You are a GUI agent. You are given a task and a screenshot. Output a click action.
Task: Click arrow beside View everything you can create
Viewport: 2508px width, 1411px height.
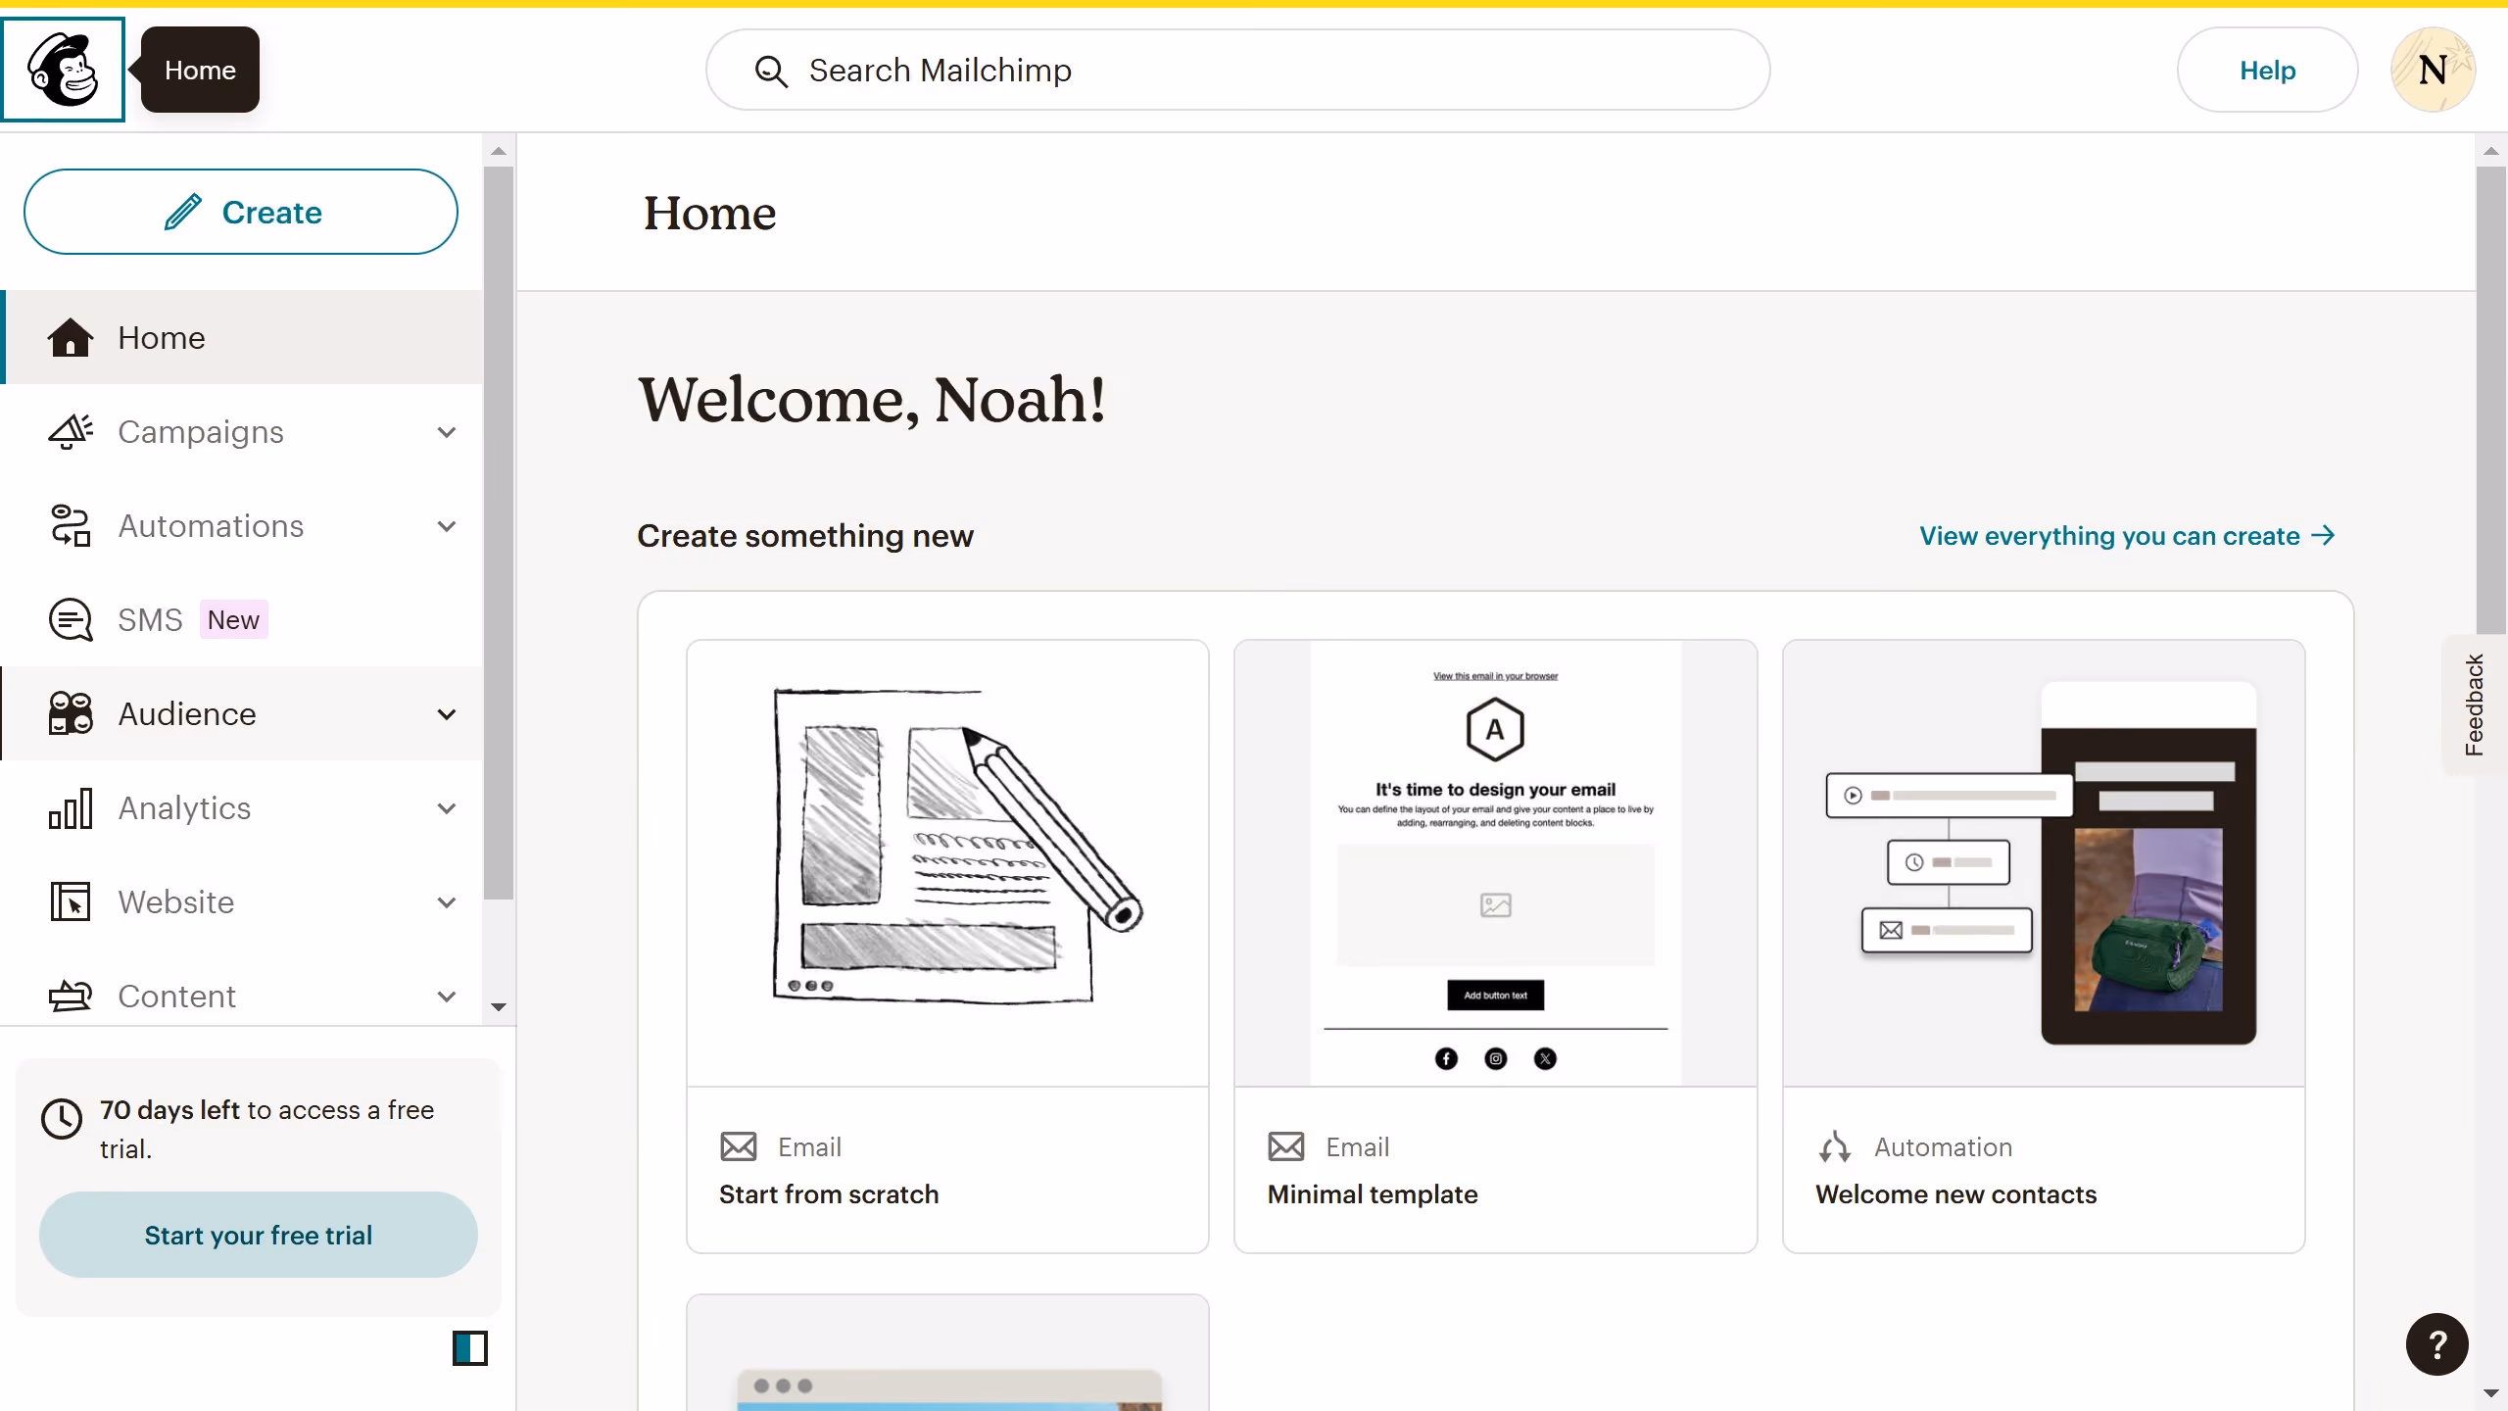2323,536
